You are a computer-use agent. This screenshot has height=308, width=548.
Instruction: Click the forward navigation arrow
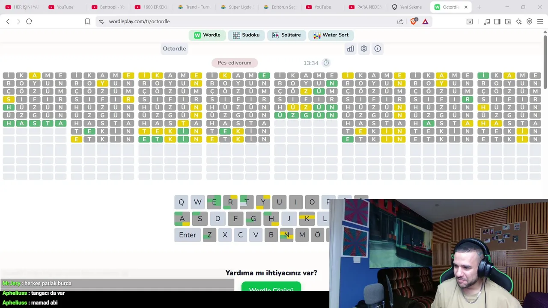[x=18, y=21]
